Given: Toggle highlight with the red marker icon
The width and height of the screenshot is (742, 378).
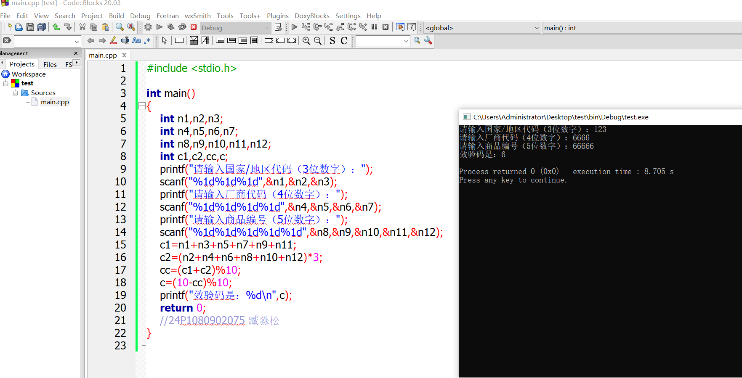Looking at the screenshot, I should [114, 41].
